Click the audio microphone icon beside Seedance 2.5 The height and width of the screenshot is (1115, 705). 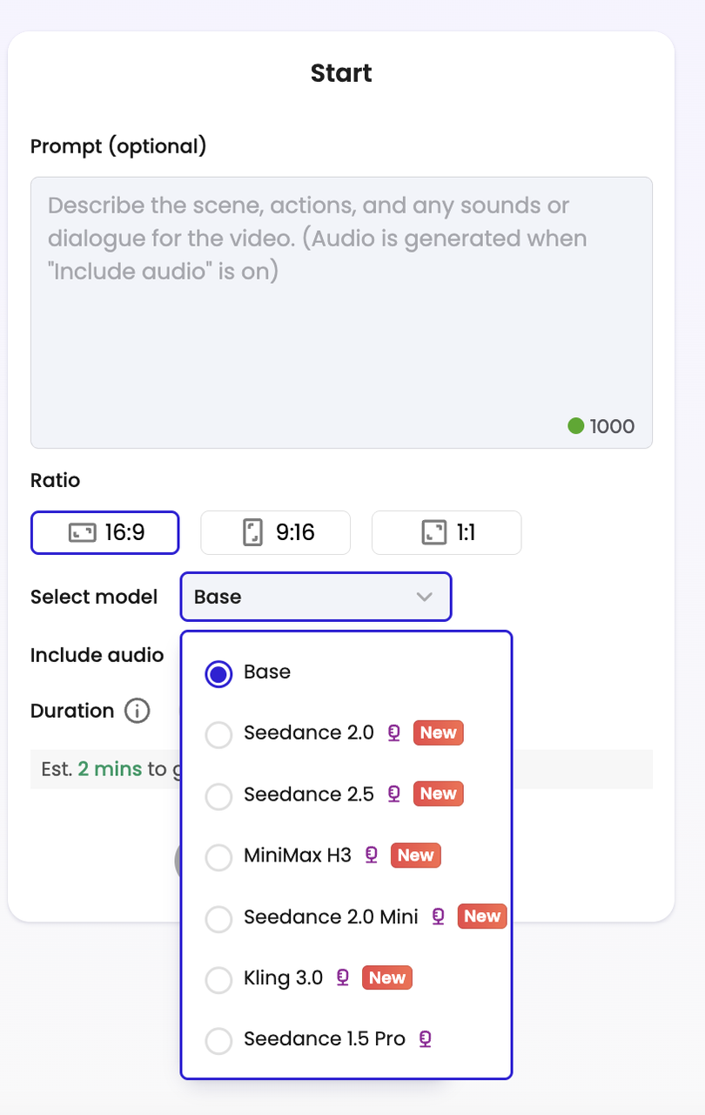point(393,794)
